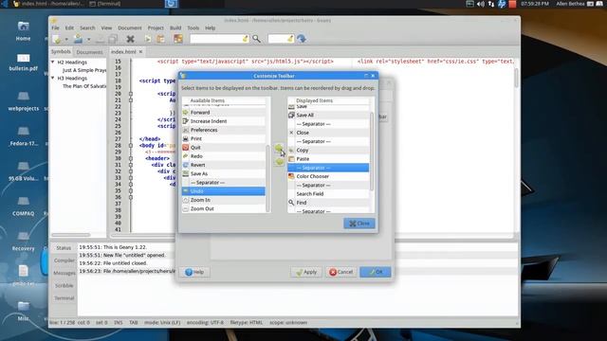Screen dimensions: 607x341
Task: Select Increase Indent in Available Items
Action: [x=224, y=121]
